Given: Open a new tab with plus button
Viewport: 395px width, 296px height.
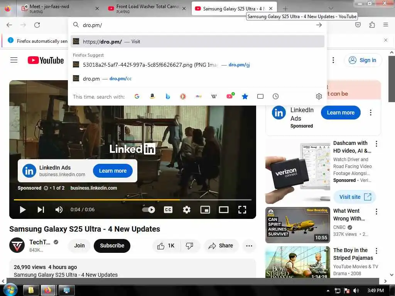Looking at the screenshot, I should point(285,8).
